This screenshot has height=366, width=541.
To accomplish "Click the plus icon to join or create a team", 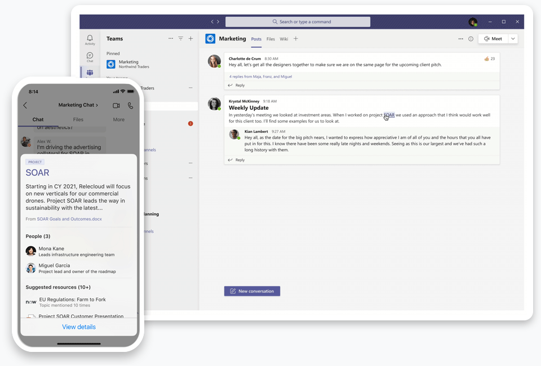I will point(190,38).
